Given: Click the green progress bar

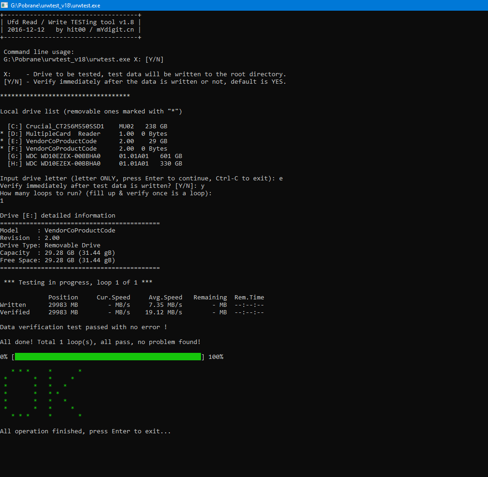Looking at the screenshot, I should click(x=108, y=357).
